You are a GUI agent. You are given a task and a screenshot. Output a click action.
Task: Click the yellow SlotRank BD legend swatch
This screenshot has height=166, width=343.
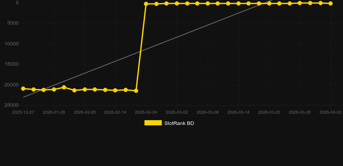click(x=153, y=123)
